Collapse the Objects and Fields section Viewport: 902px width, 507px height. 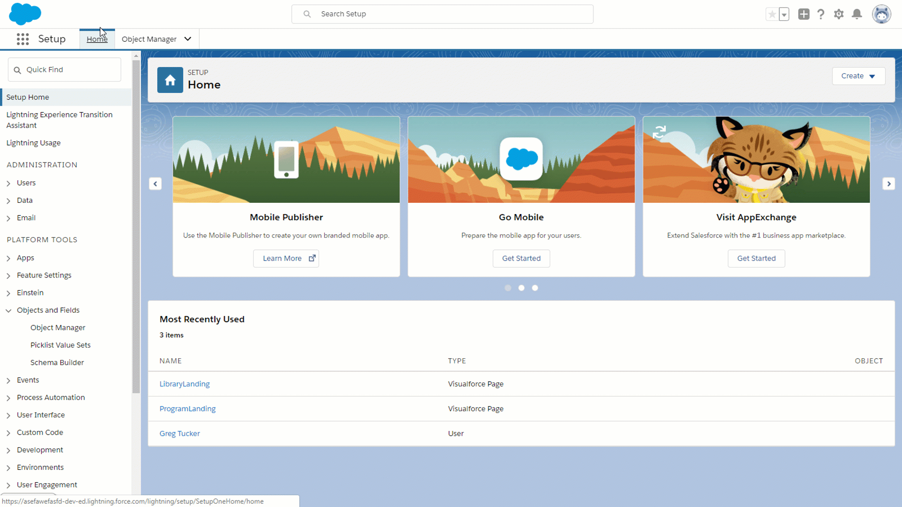[8, 310]
